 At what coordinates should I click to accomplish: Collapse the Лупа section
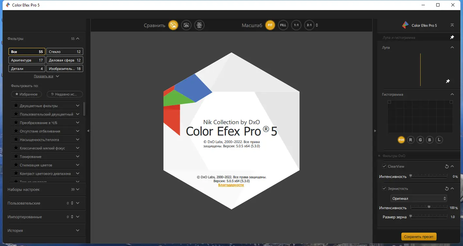452,48
